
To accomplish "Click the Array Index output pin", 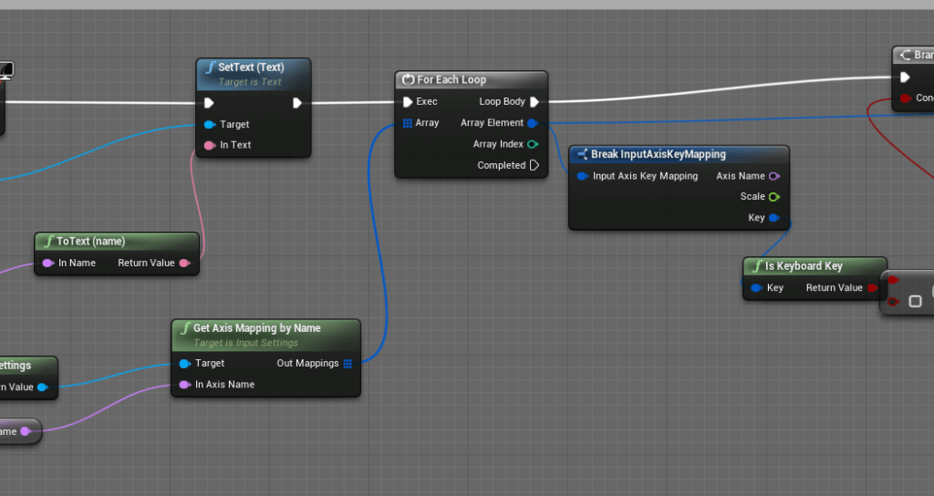I will click(x=533, y=144).
